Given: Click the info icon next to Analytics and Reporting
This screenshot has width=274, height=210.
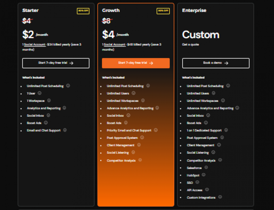Looking at the screenshot, I should coord(64,108).
